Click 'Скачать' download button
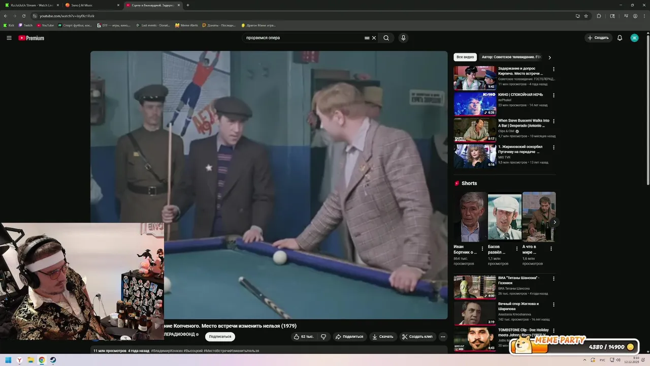Viewport: 650px width, 366px height. (x=383, y=337)
